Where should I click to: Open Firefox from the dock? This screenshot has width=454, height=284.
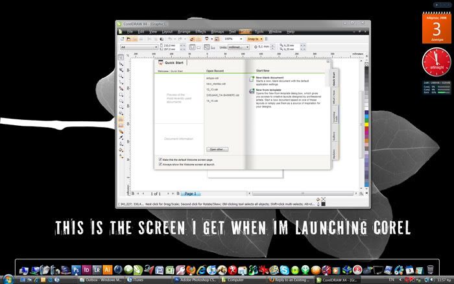(191, 270)
